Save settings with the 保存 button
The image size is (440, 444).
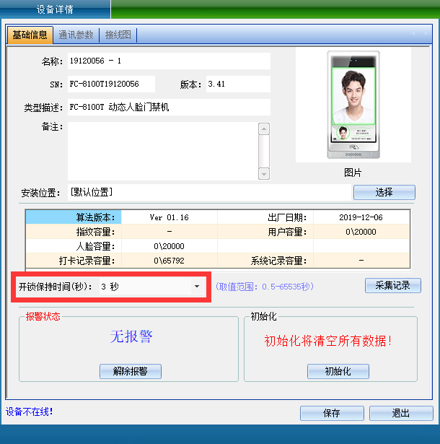332,413
